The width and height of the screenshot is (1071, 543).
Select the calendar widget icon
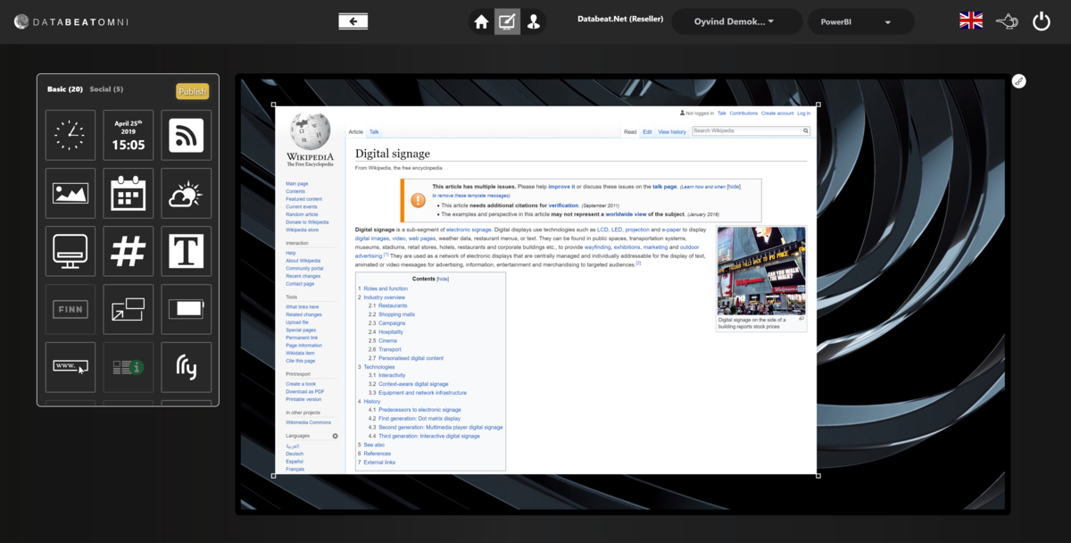tap(128, 192)
